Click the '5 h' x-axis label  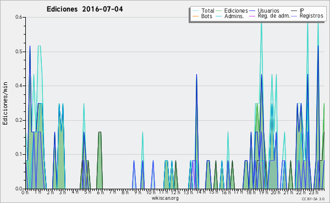point(87,192)
